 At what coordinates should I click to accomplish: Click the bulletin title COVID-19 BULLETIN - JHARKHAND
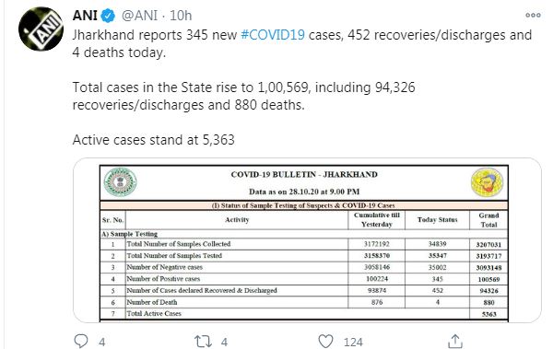[x=304, y=175]
